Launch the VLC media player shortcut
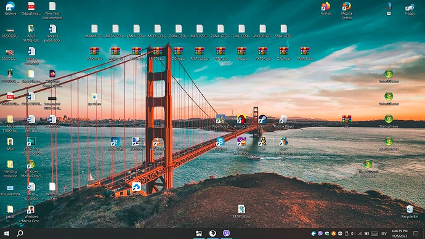The image size is (425, 239). point(158,146)
